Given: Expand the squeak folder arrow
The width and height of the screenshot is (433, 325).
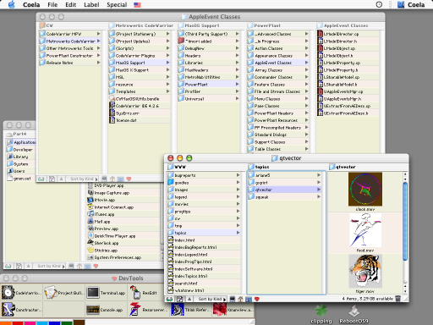Looking at the screenshot, I should click(319, 196).
